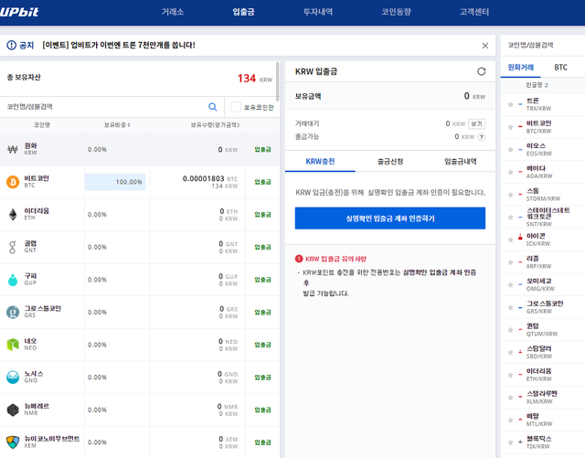Screen dimensions: 585x458
Task: Click the Gnosis GNO icon
Action: [x=13, y=377]
